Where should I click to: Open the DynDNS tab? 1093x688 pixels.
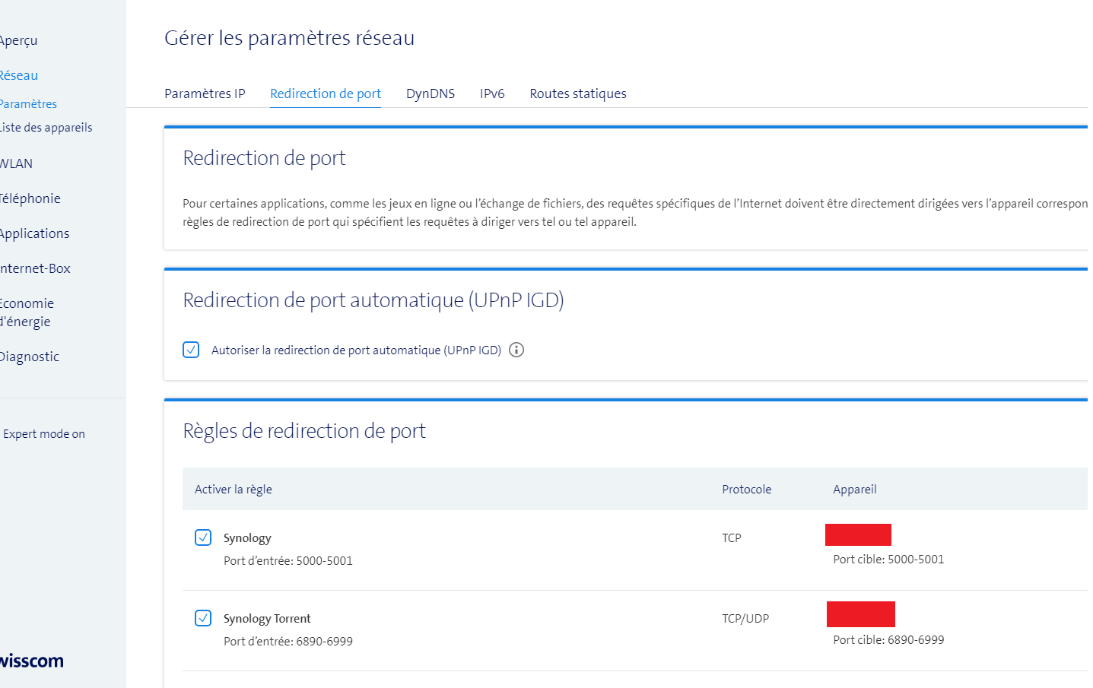click(x=430, y=94)
